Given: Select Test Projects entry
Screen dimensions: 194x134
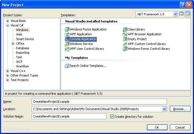Looking at the screenshot, I should pos(20,80).
